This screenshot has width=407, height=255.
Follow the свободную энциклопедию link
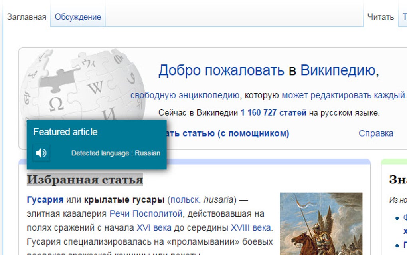coord(185,95)
